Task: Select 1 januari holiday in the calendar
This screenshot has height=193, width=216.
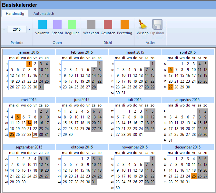Action: coord(29,64)
